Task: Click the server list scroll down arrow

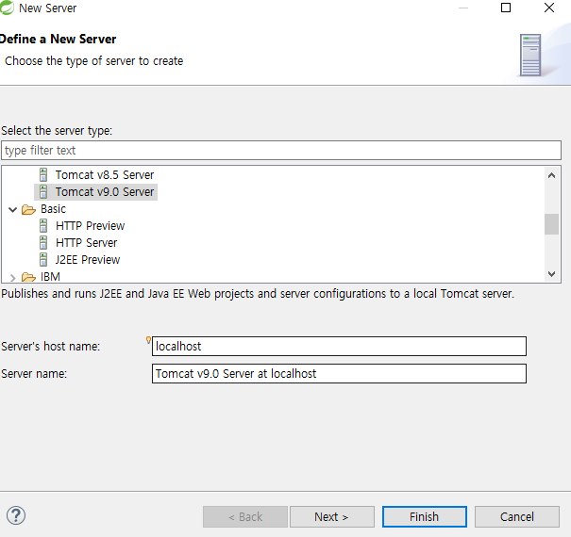Action: point(551,274)
